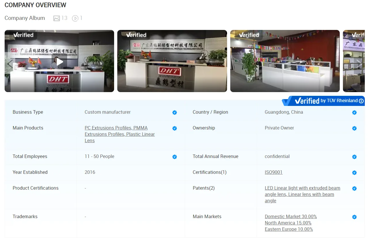Click the 'Country / Region' row label
370x238 pixels.
pyautogui.click(x=210, y=112)
